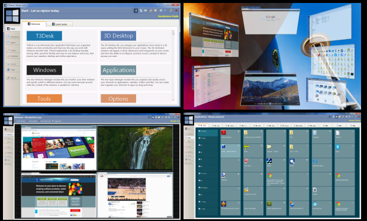The height and width of the screenshot is (221, 367).
Task: Launch the yellow Ruler tile in Applications
Action: coord(253,150)
